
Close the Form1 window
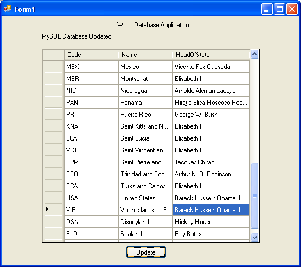[x=292, y=9]
